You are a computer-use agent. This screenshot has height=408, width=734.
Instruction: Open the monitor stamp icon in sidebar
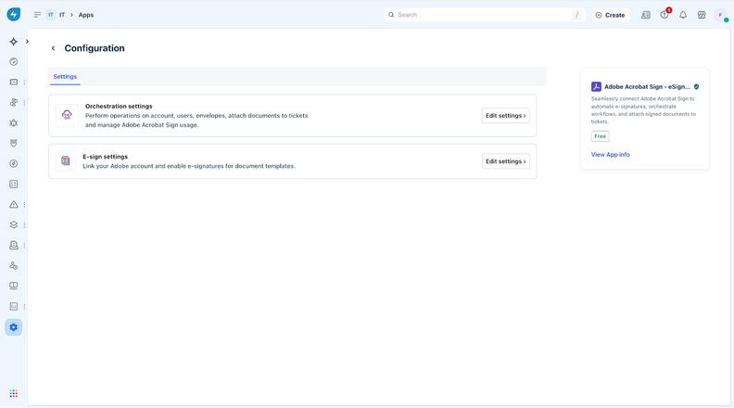(x=14, y=245)
